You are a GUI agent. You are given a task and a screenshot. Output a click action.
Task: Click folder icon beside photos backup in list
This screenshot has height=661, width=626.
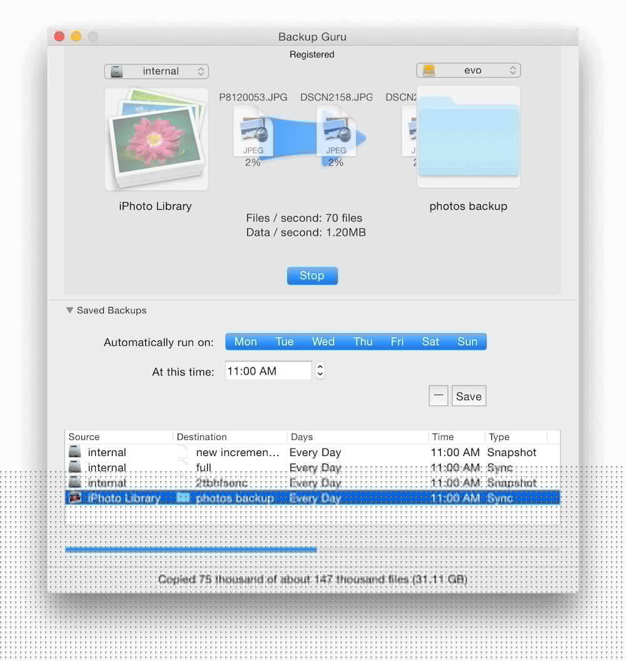[183, 498]
